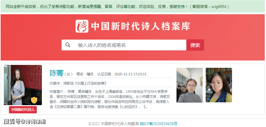View the middle photo with gray sweater
This screenshot has height=127, width=266.
click(190, 85)
